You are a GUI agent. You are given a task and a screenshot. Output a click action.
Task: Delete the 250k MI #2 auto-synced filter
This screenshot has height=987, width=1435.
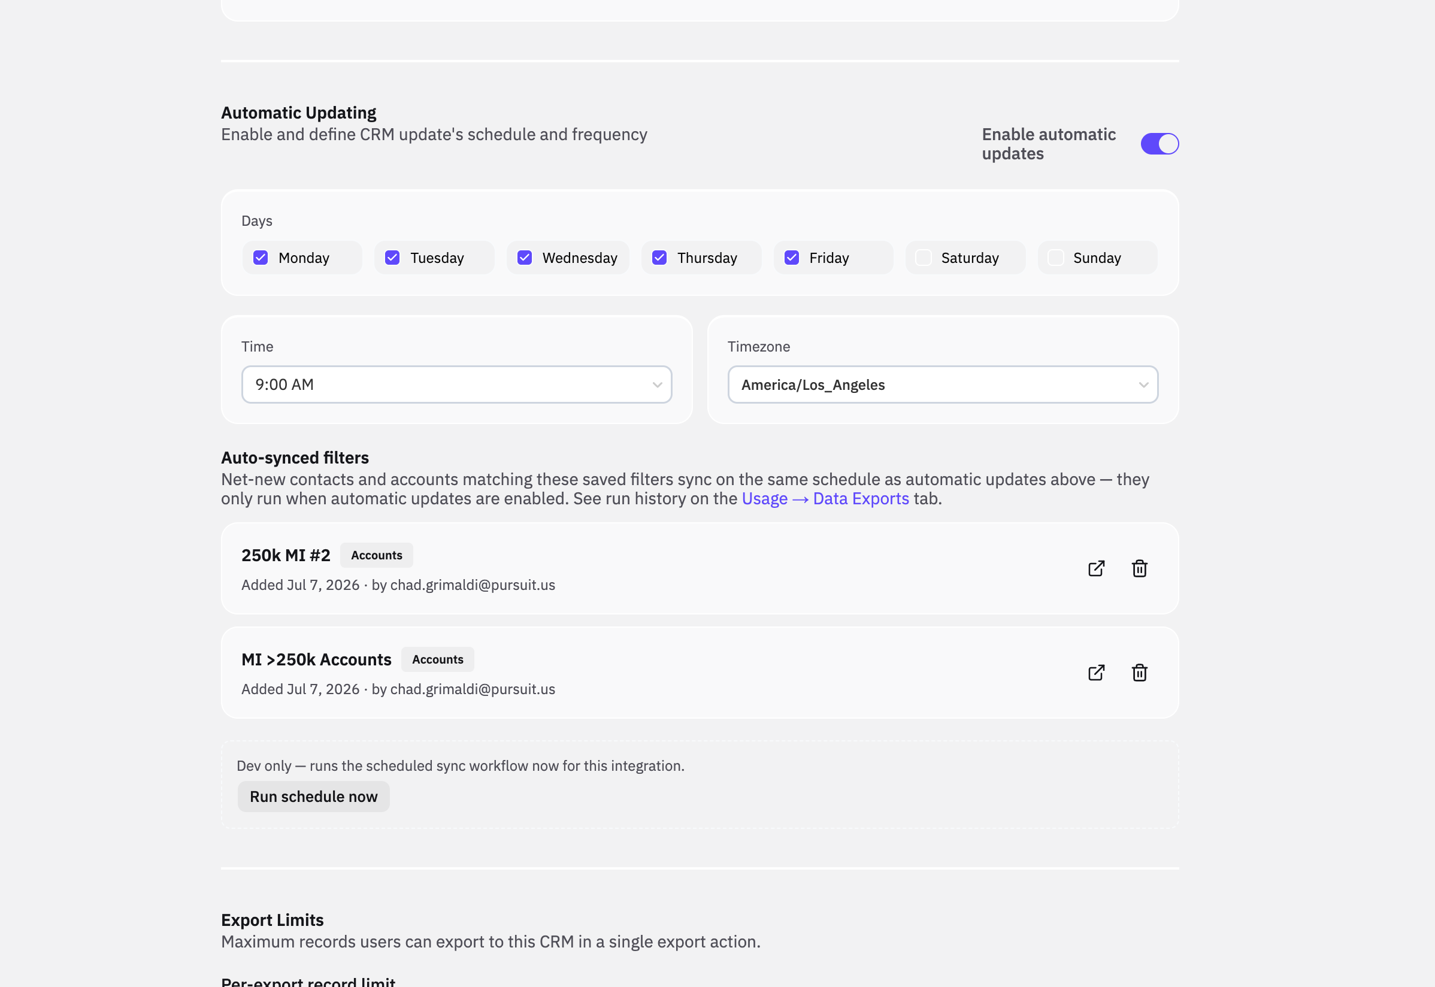1140,568
